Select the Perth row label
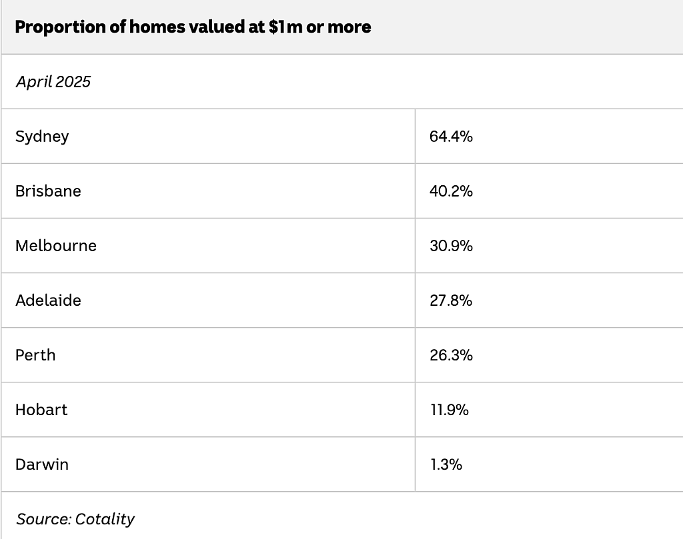This screenshot has height=539, width=683. (x=35, y=355)
